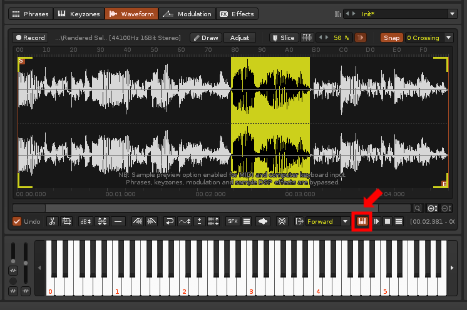Toggle the Undo checkbox
This screenshot has width=467, height=310.
click(x=17, y=221)
